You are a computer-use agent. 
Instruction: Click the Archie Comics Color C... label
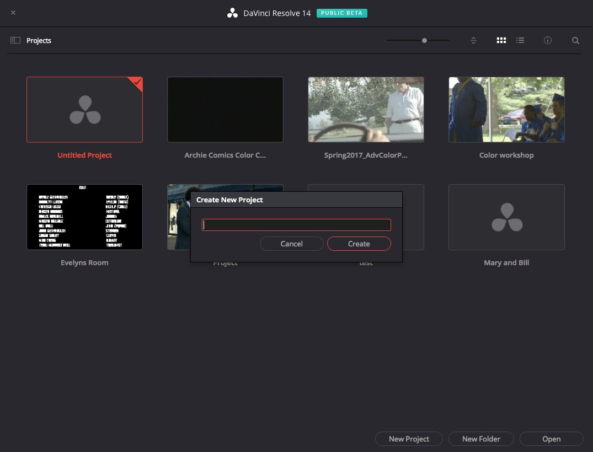coord(225,155)
